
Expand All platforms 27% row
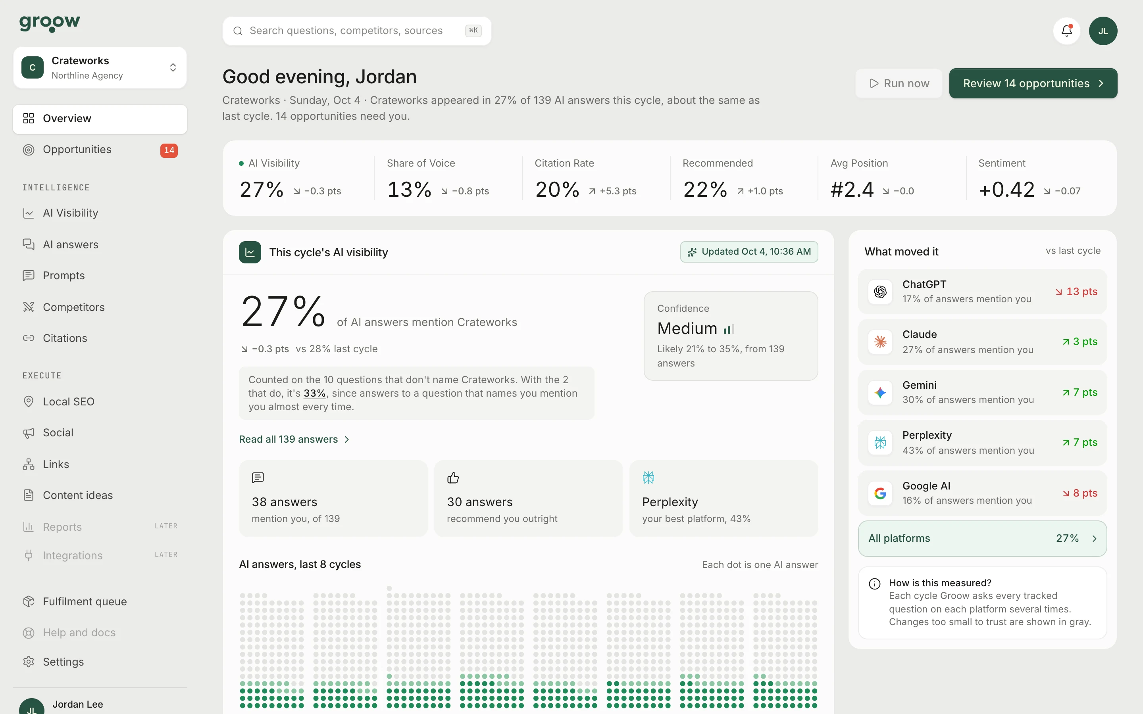[982, 539]
